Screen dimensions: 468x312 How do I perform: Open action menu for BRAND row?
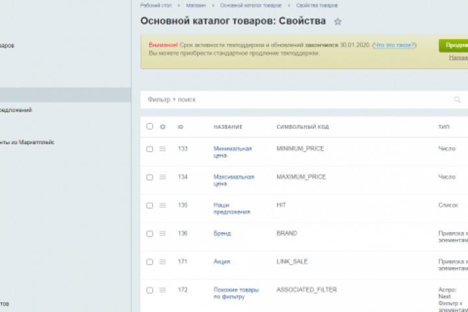click(x=162, y=233)
